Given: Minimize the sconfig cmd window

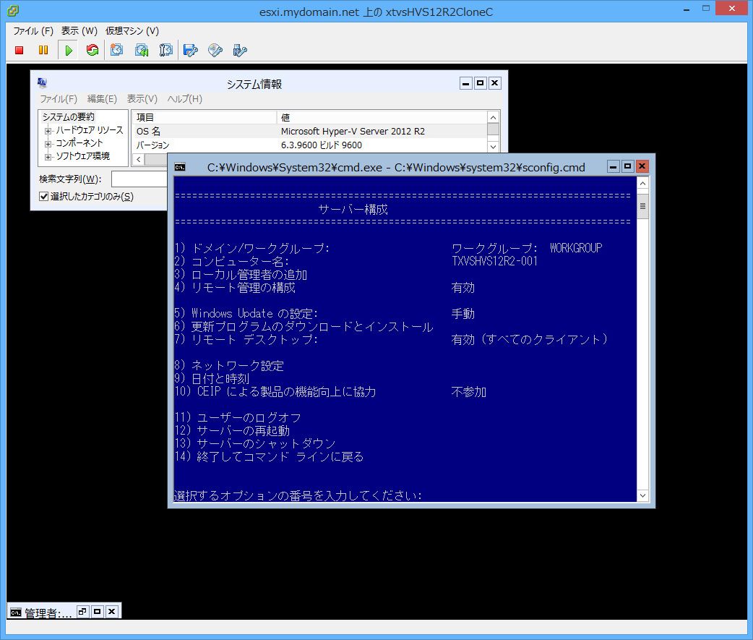Looking at the screenshot, I should point(614,166).
